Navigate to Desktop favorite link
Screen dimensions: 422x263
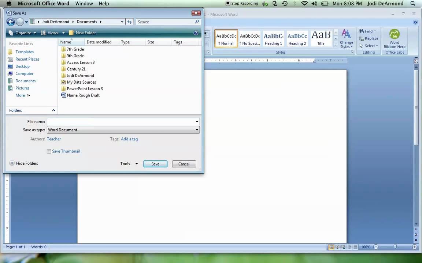click(22, 66)
